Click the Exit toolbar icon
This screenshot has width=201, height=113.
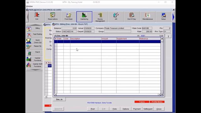pyautogui.click(x=37, y=17)
